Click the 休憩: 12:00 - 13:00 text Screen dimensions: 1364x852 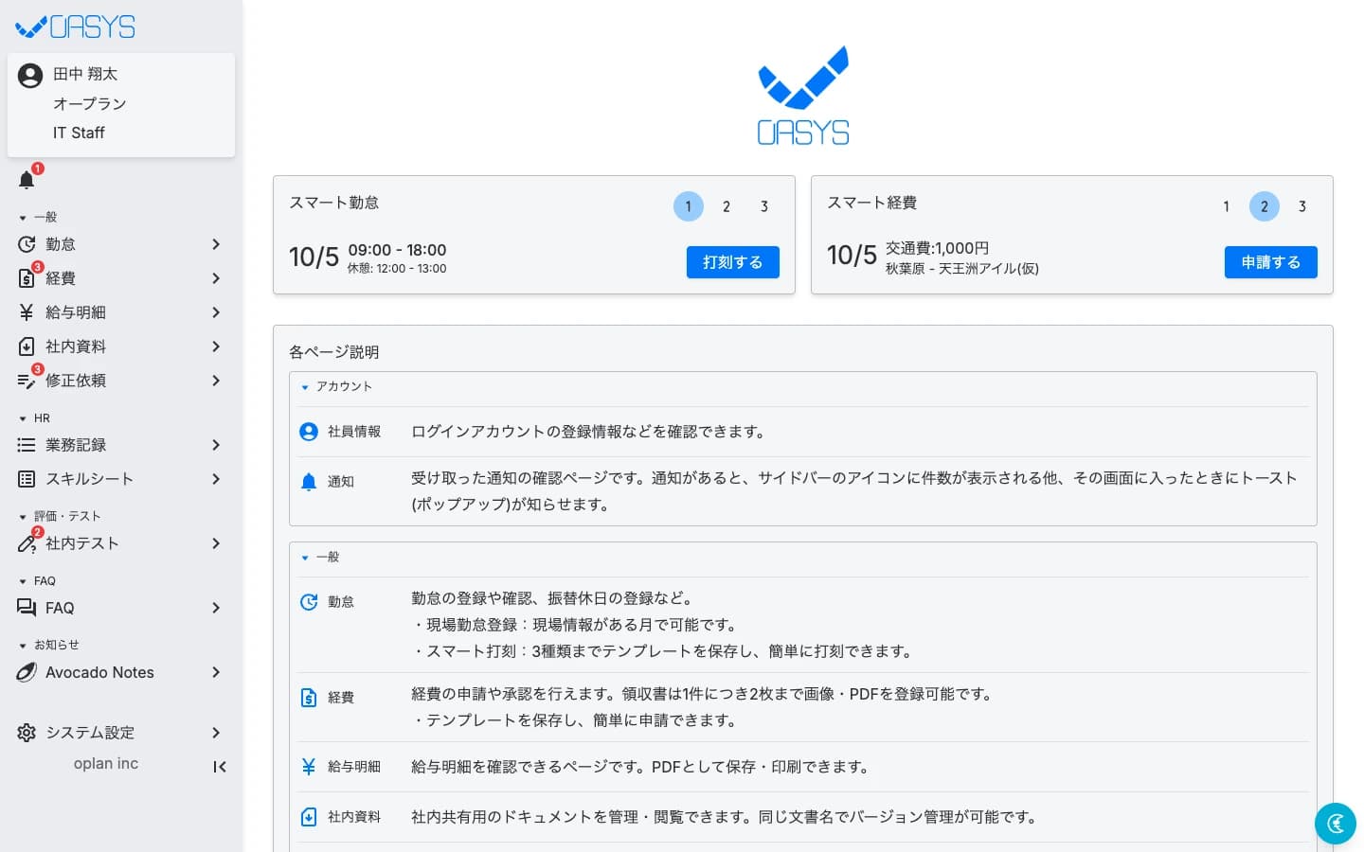click(x=397, y=269)
